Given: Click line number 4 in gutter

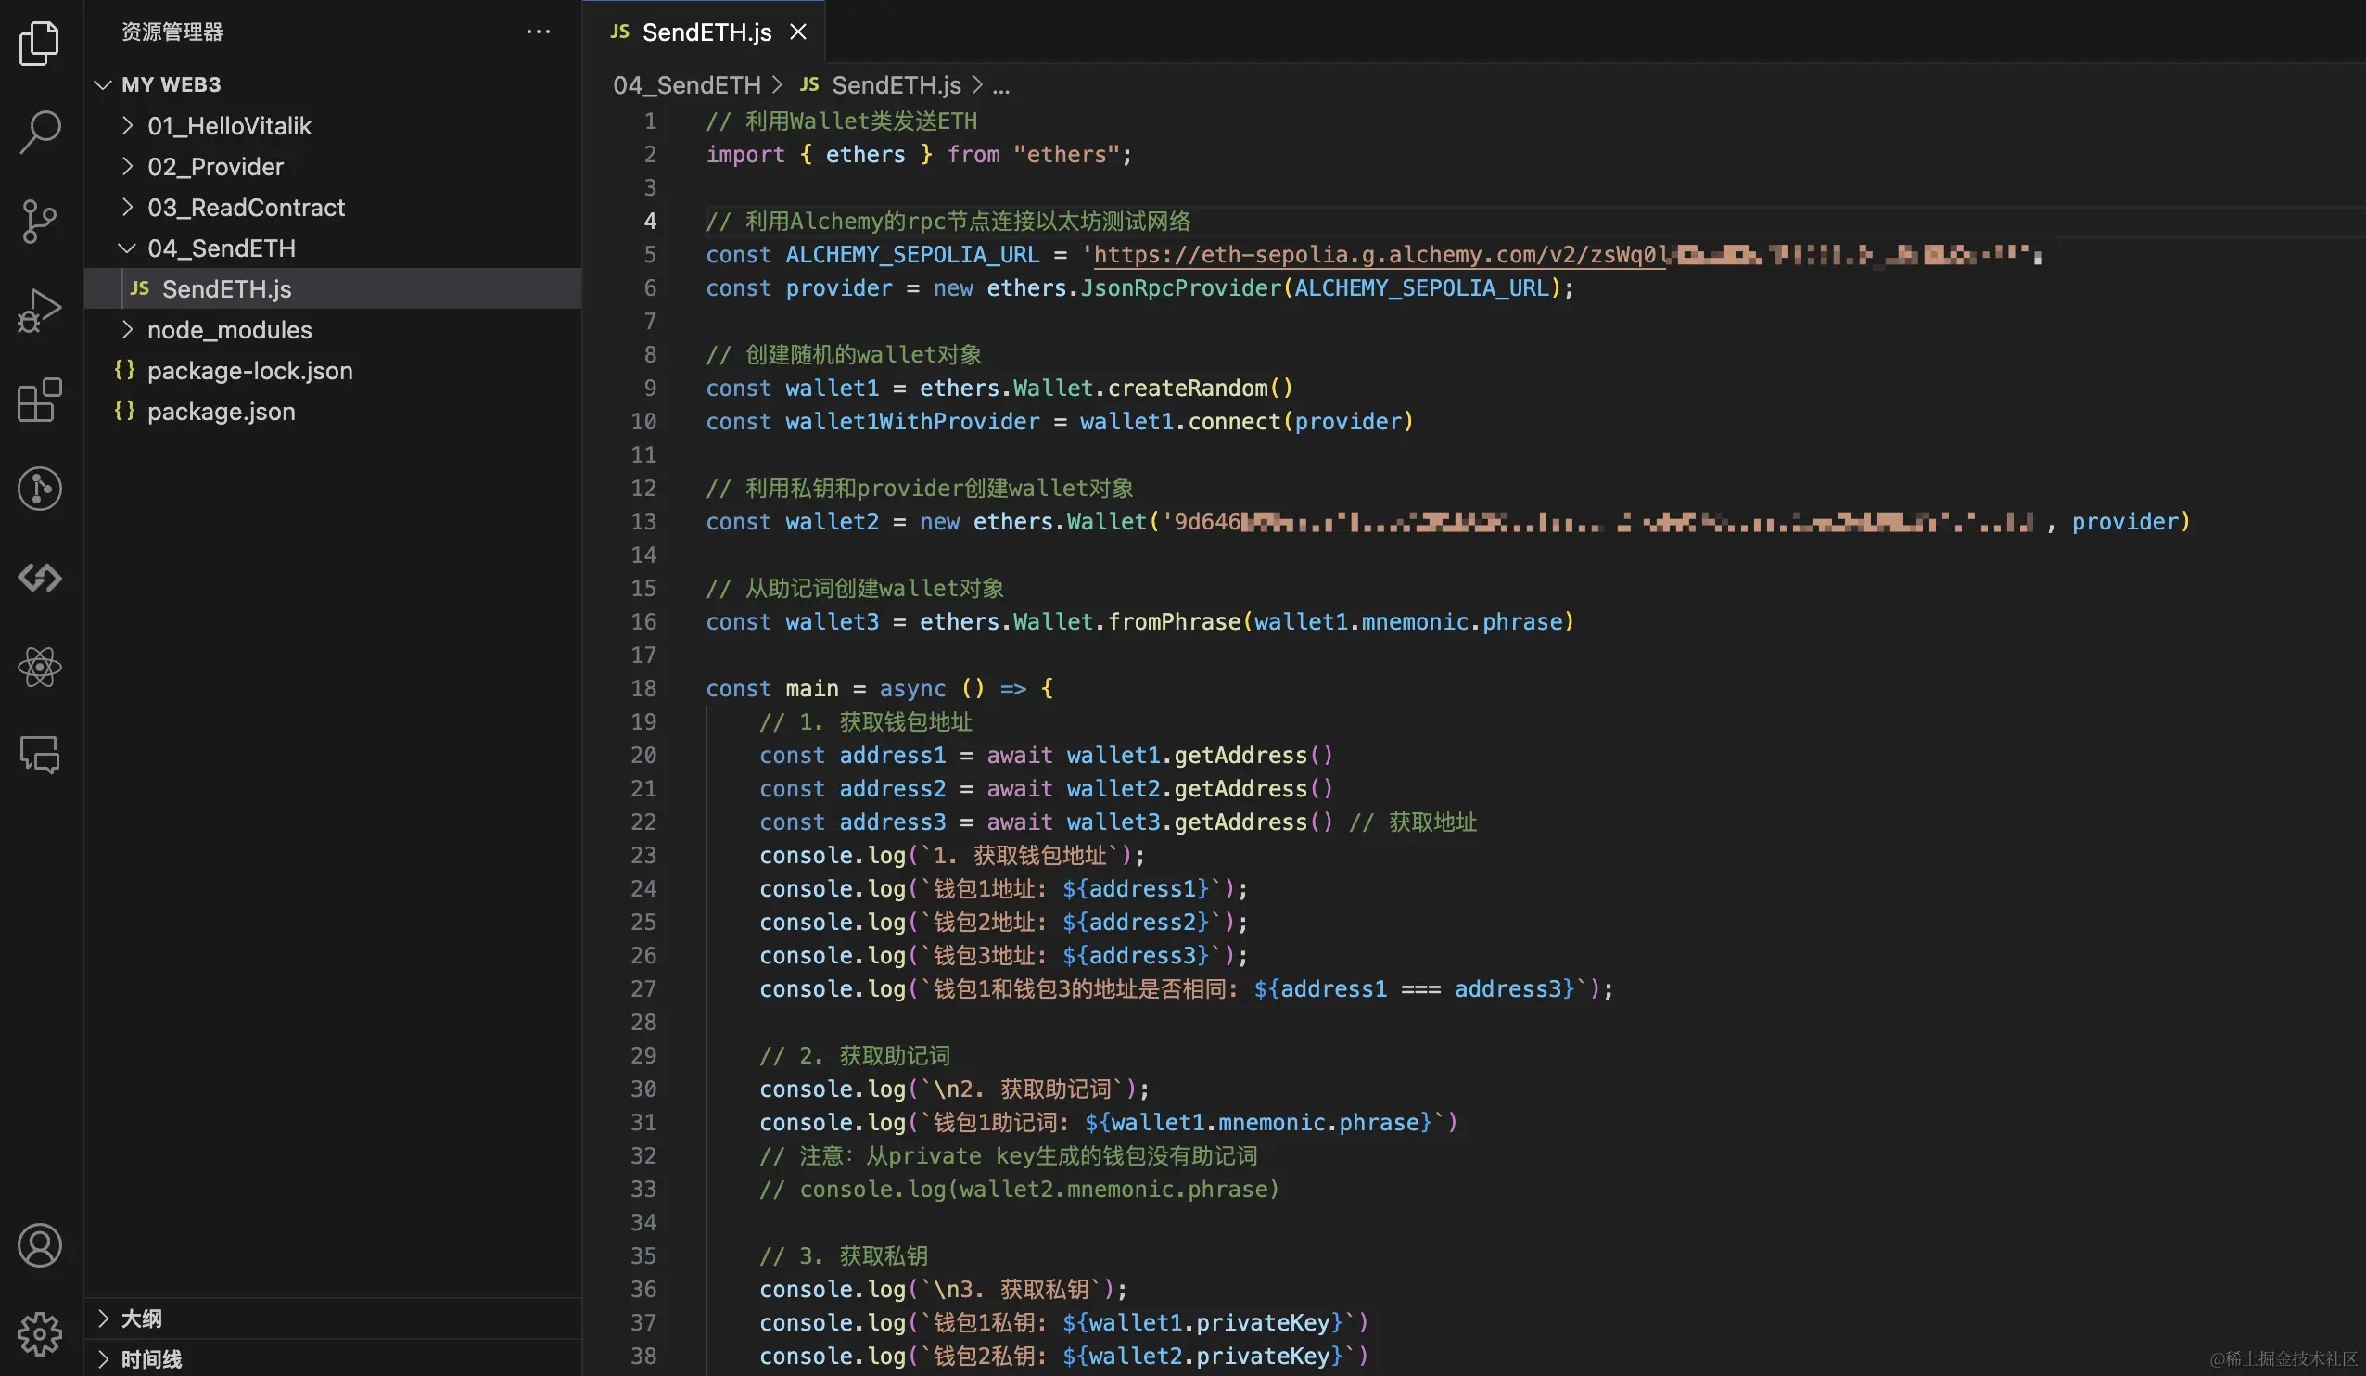Looking at the screenshot, I should (650, 222).
